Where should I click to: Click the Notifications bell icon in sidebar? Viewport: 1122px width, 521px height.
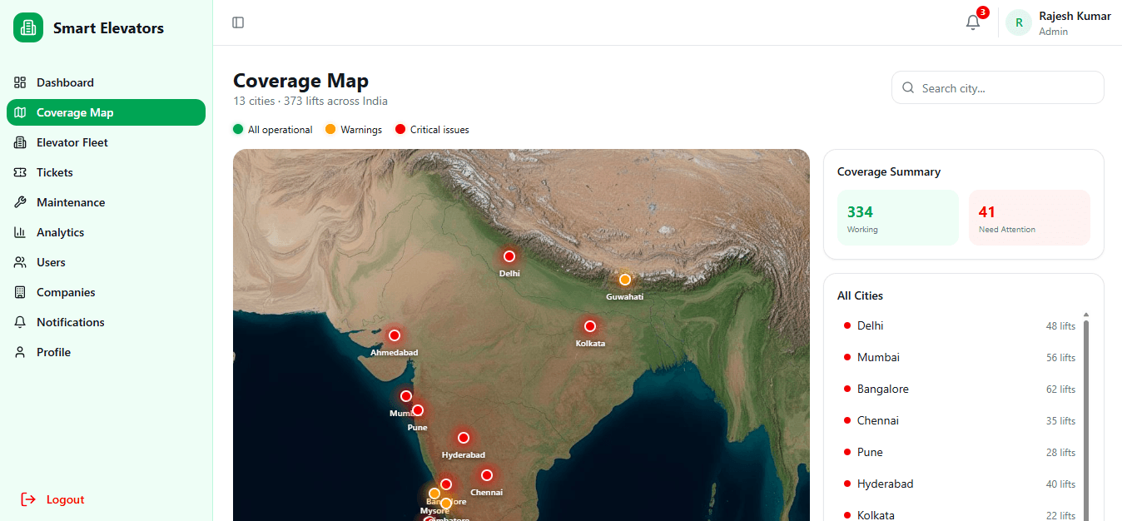point(20,322)
